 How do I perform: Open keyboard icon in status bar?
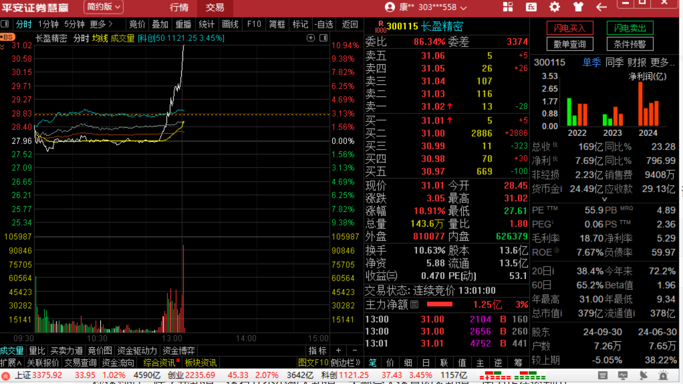603,376
